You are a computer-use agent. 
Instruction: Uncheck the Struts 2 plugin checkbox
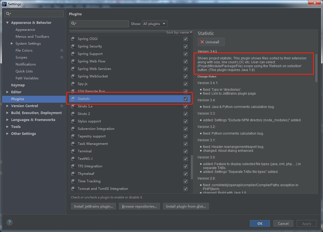[186, 114]
